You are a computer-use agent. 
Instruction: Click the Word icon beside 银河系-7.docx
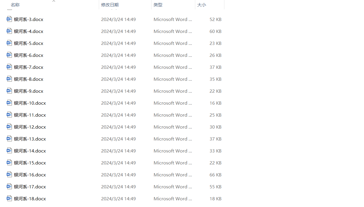[x=9, y=67]
